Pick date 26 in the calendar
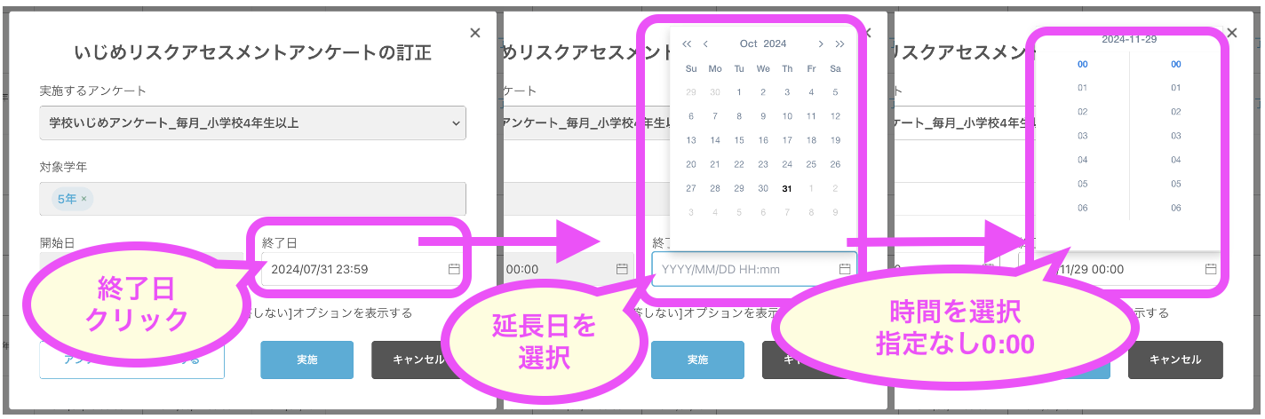 click(x=835, y=164)
